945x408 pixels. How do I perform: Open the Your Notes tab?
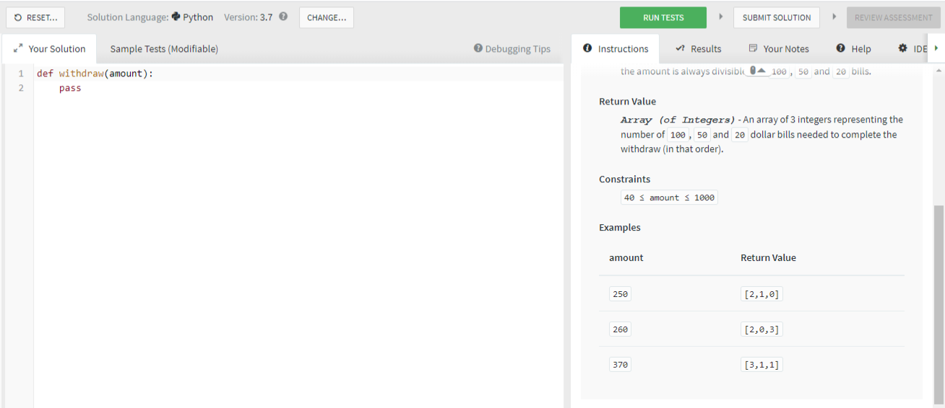pos(779,49)
